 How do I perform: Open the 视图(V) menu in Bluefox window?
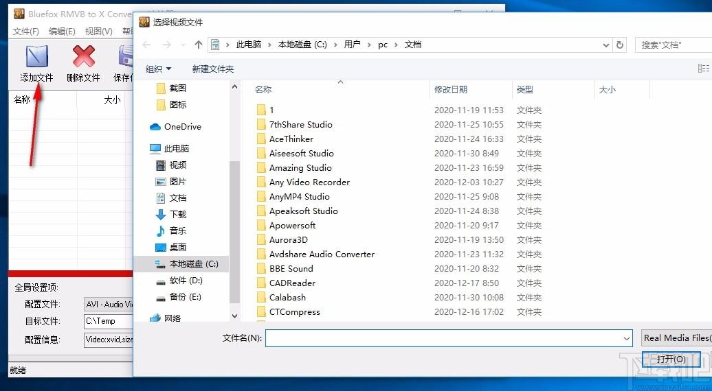point(98,32)
